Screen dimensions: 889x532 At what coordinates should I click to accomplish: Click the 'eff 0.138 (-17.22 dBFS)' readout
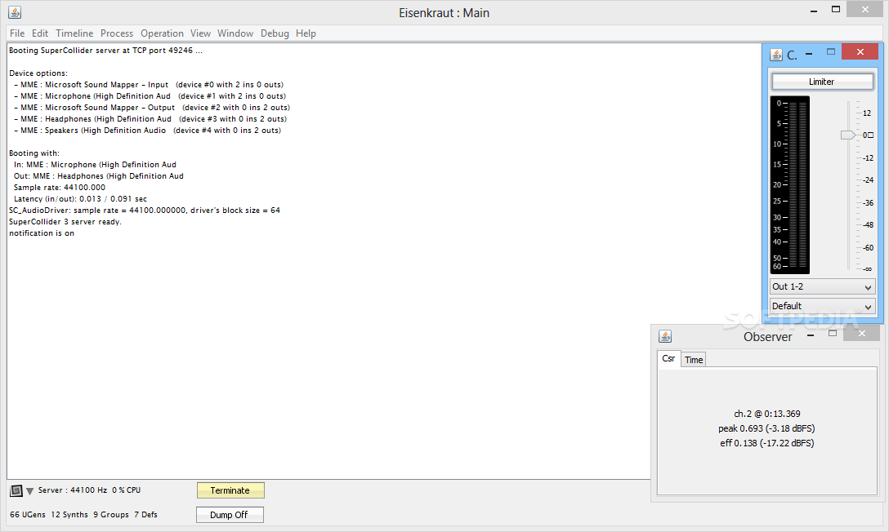click(767, 443)
